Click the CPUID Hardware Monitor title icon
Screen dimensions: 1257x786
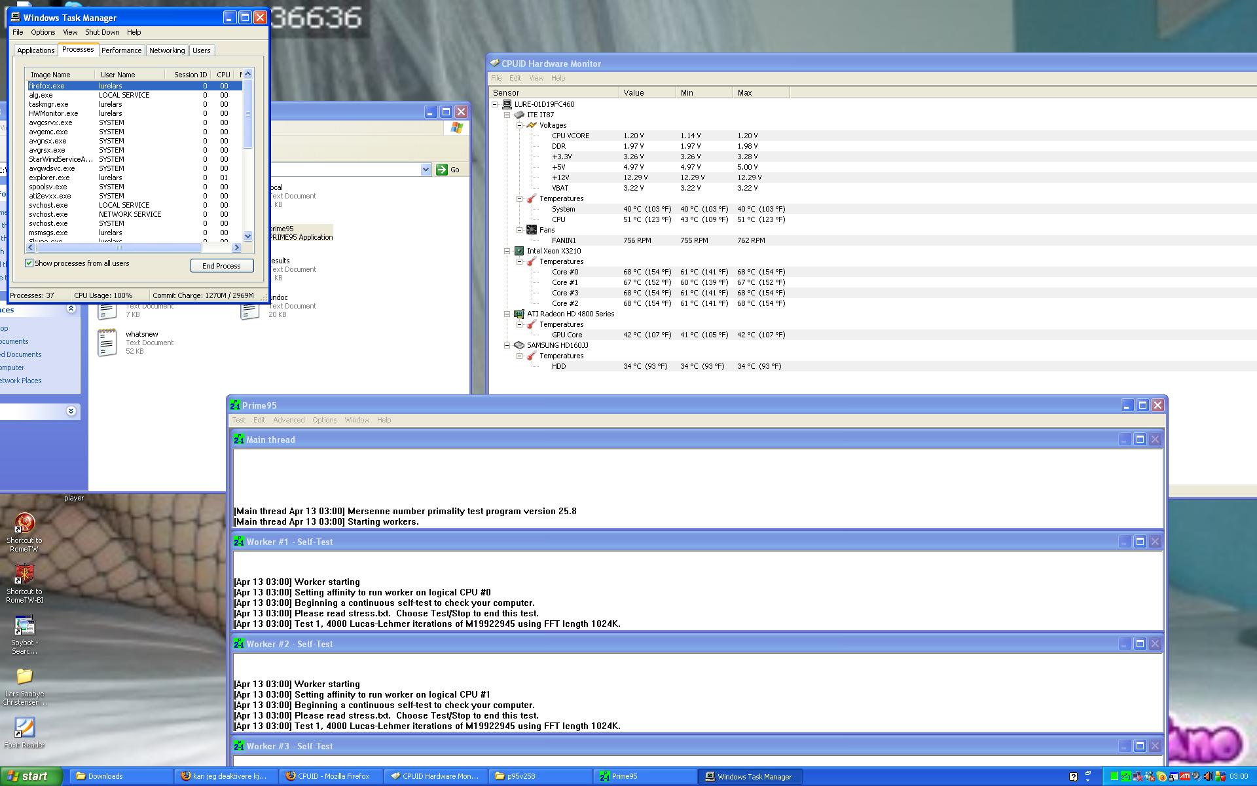(x=494, y=64)
